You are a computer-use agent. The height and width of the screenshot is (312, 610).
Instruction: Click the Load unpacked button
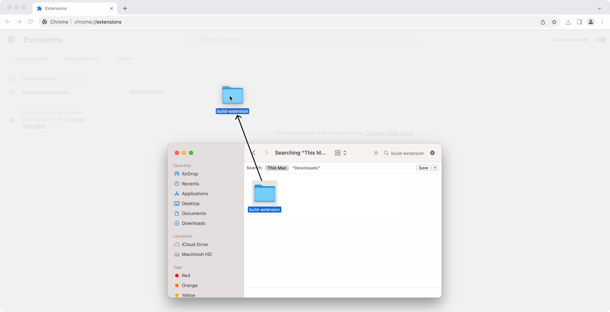pos(31,58)
